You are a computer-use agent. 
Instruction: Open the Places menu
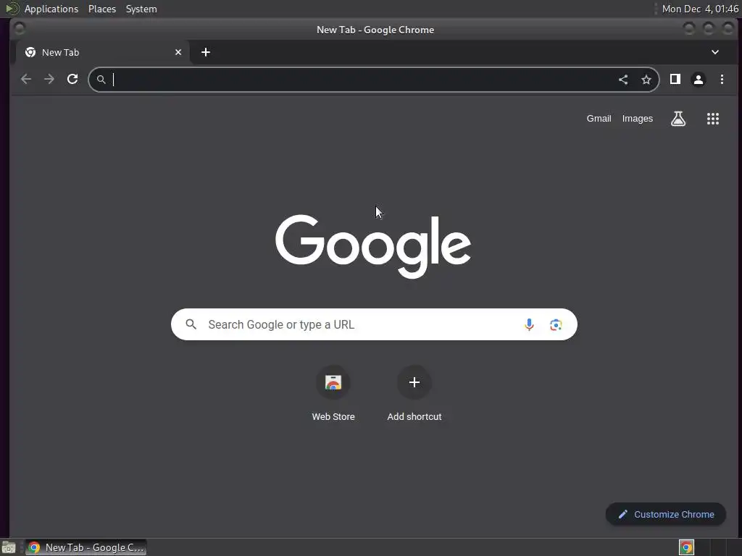pyautogui.click(x=102, y=9)
